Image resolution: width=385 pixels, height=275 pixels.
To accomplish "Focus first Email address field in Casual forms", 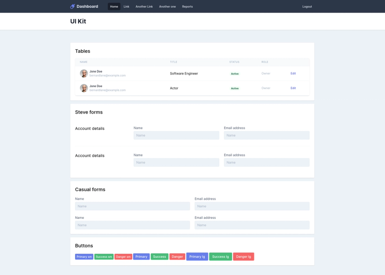I will pos(252,206).
